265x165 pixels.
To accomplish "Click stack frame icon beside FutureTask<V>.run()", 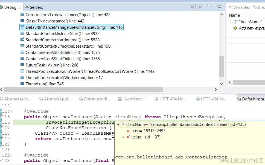I will click(x=22, y=65).
